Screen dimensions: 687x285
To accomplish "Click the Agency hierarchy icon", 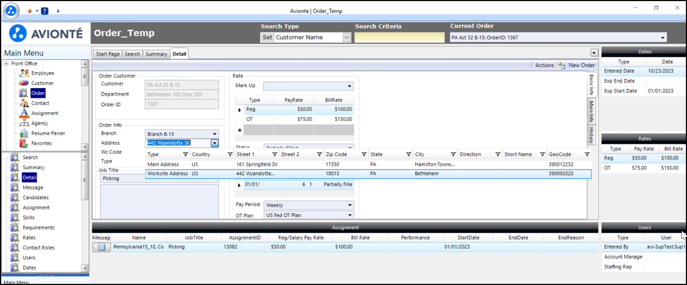I will point(24,123).
